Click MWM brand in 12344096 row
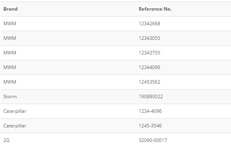Viewport: 231px width, 155px height. pyautogui.click(x=10, y=67)
